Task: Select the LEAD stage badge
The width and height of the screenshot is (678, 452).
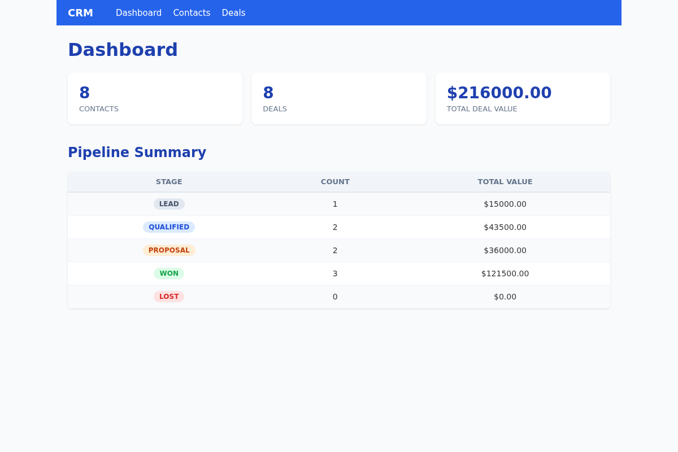Action: tap(169, 204)
